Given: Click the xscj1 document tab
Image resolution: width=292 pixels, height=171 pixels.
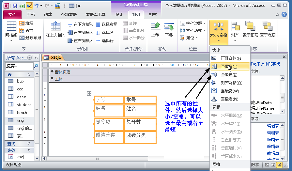Looking at the screenshot, I should (54, 57).
